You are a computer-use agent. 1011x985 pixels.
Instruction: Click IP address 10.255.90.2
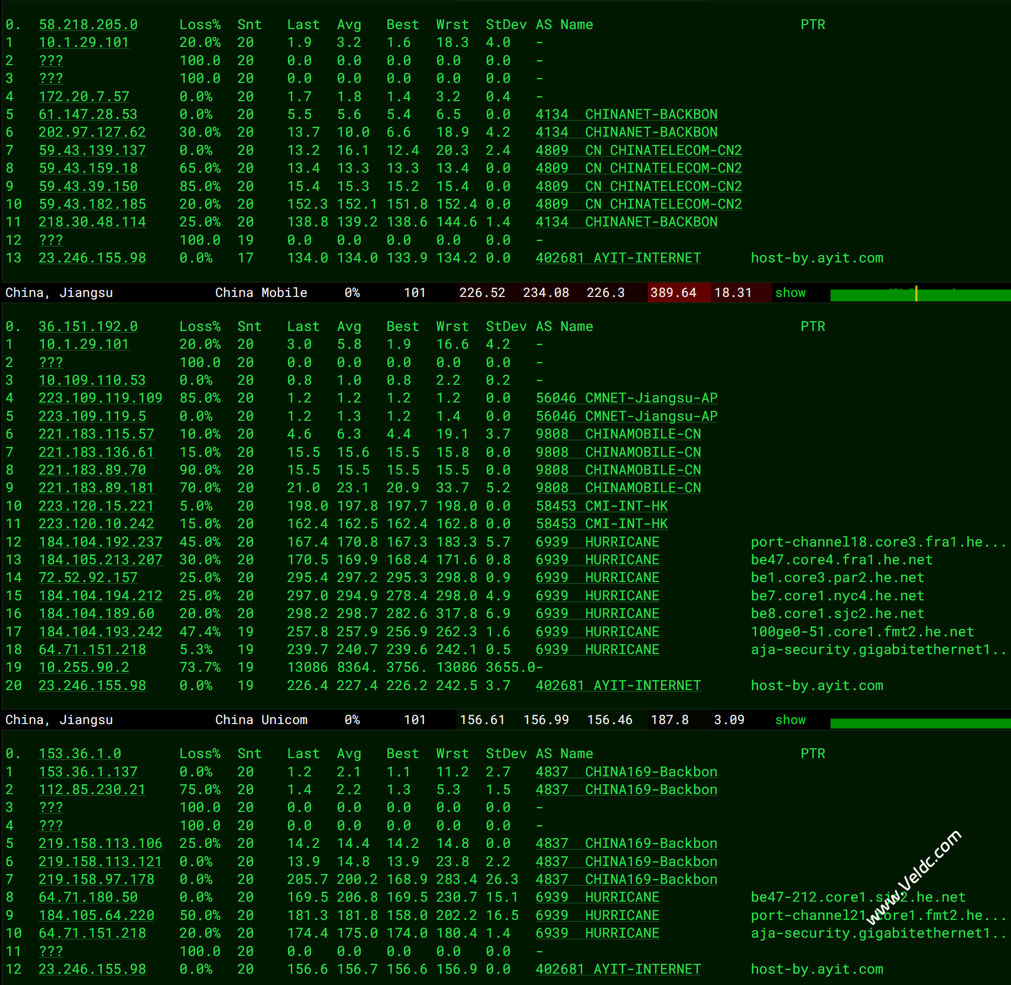tap(84, 667)
